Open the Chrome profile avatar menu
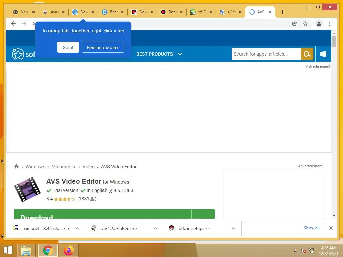Viewport: 343px width, 257px height. [x=319, y=24]
